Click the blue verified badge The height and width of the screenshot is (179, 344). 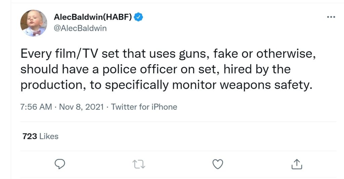coord(138,17)
